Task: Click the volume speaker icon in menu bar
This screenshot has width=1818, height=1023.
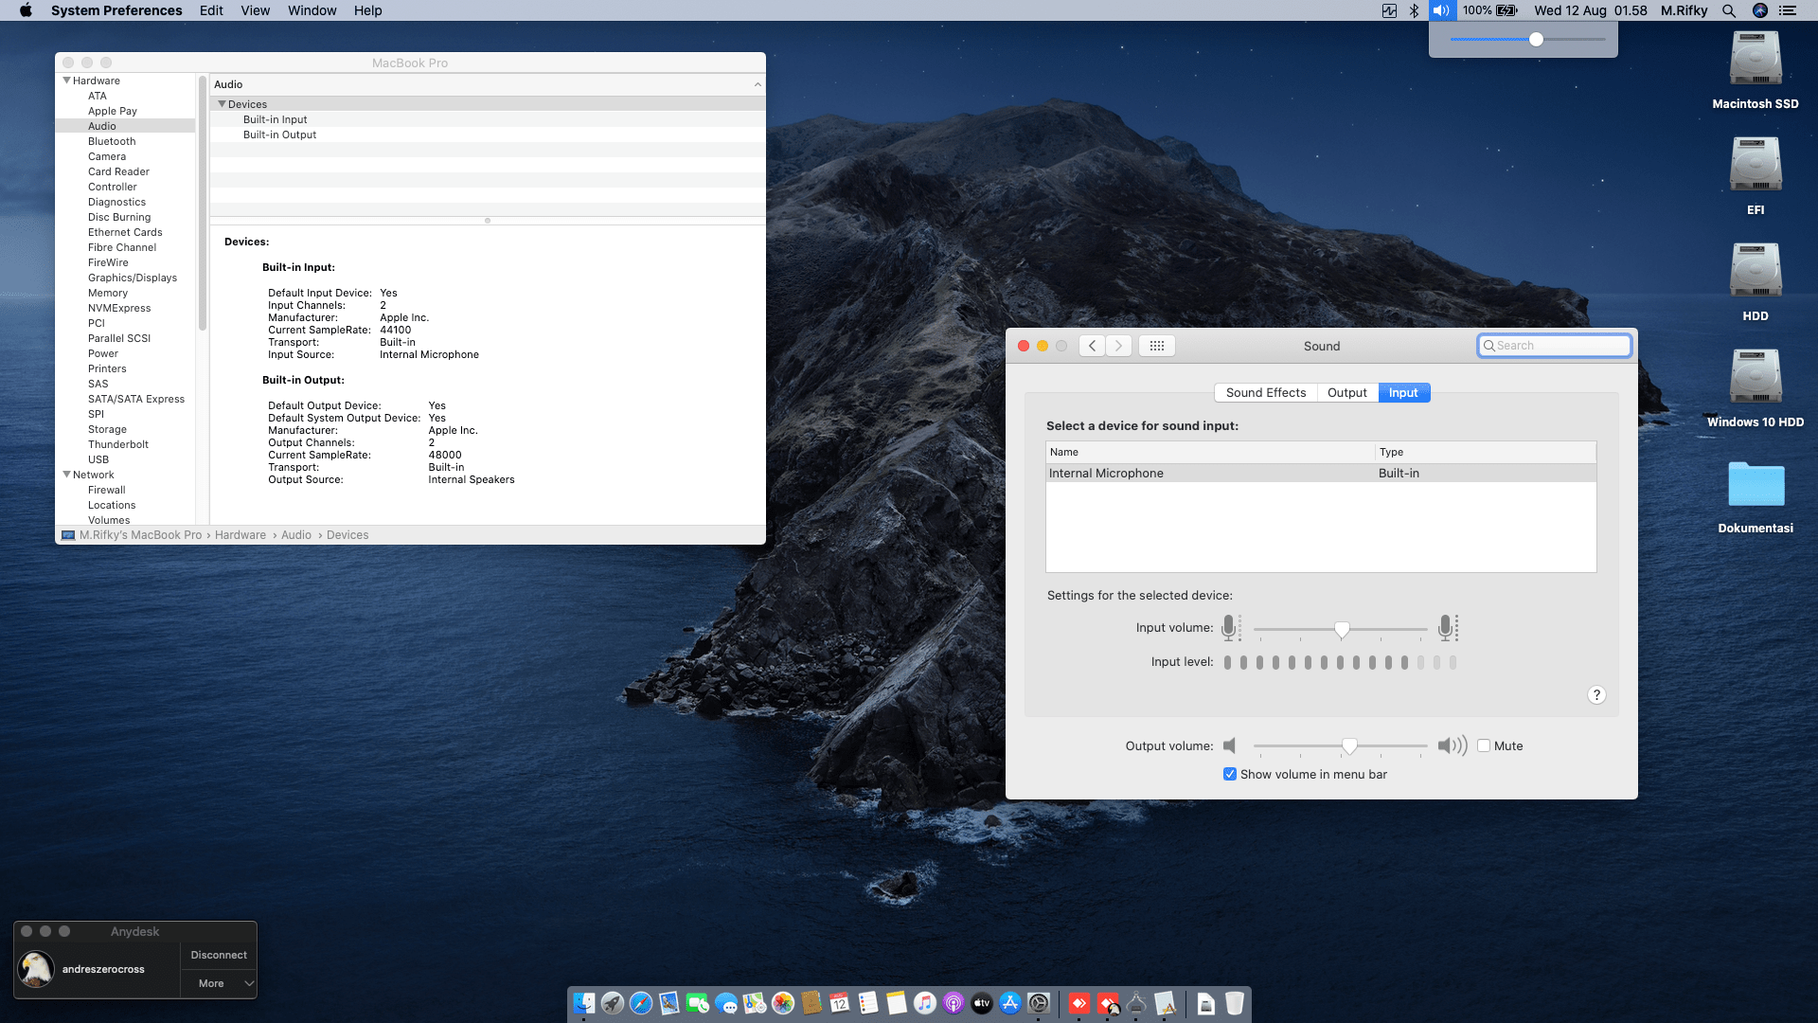Action: pyautogui.click(x=1441, y=10)
